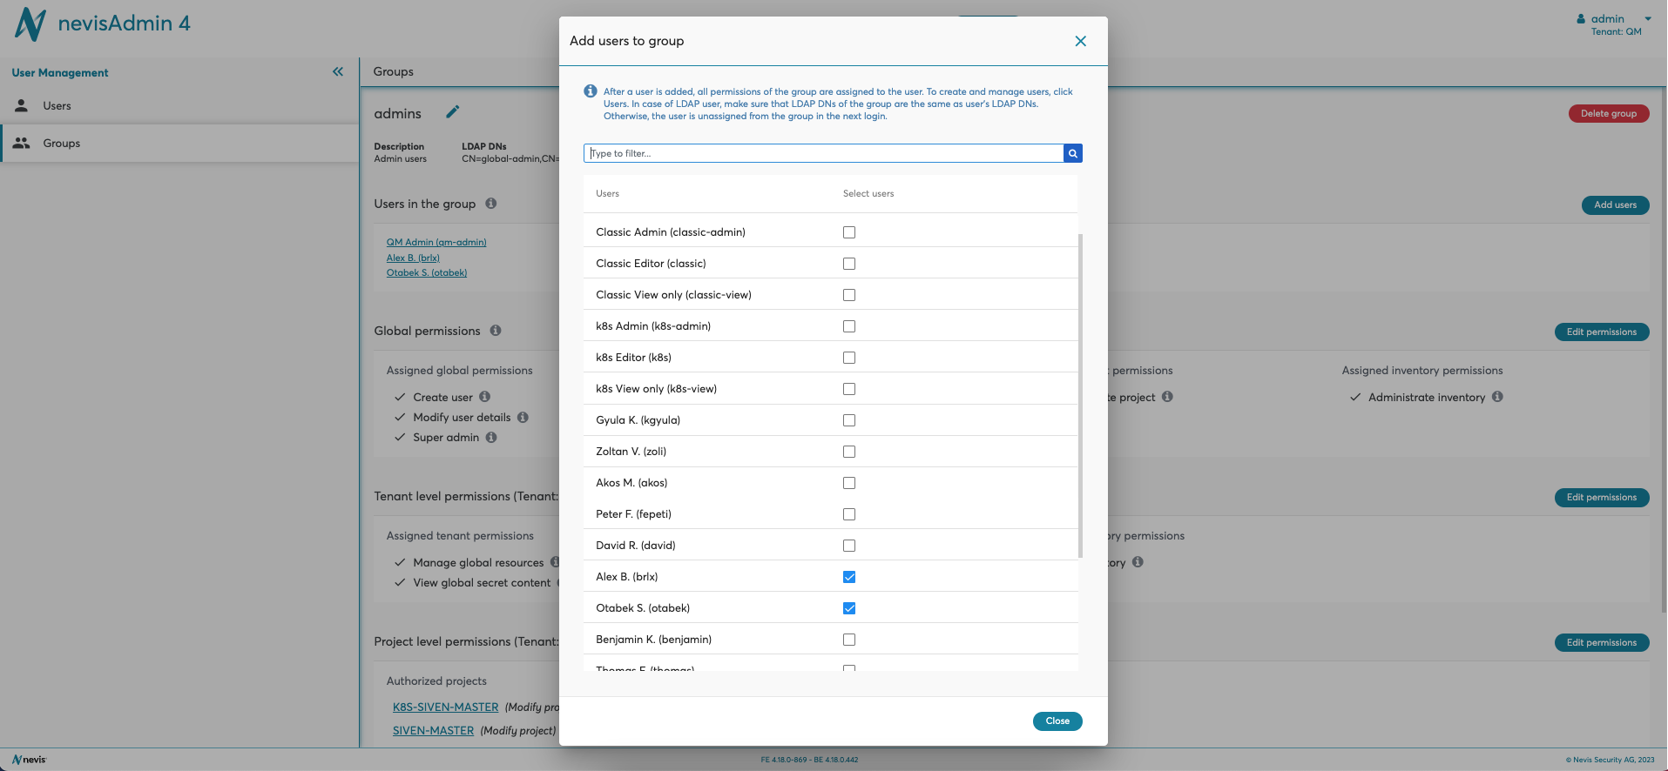Image resolution: width=1668 pixels, height=771 pixels.
Task: Select Groups in the sidebar menu
Action: [x=61, y=144]
